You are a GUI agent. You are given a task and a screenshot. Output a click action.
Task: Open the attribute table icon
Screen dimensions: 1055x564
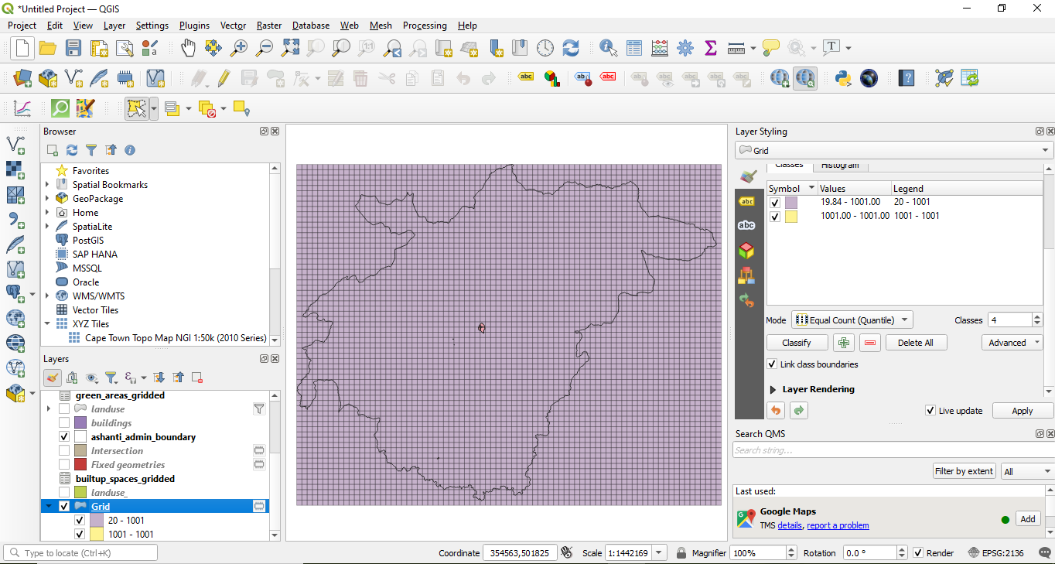pos(634,48)
